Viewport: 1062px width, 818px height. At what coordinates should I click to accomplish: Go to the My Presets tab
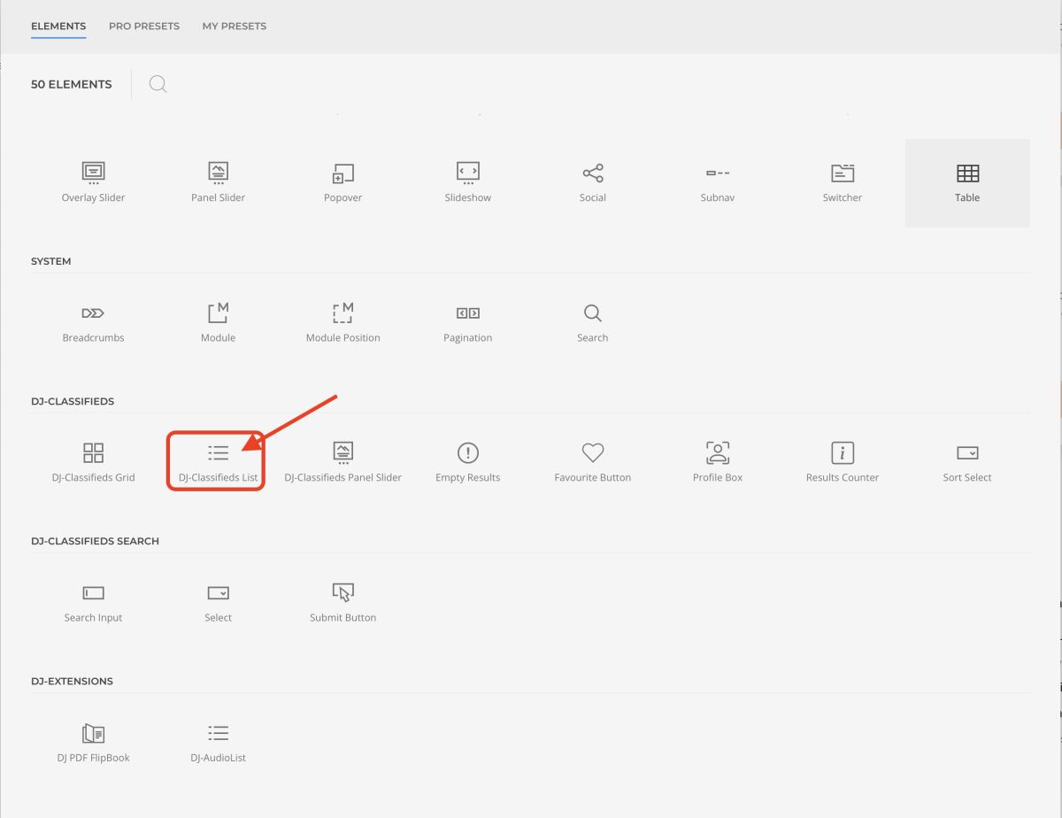click(235, 26)
